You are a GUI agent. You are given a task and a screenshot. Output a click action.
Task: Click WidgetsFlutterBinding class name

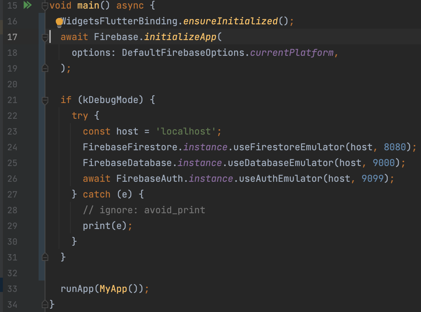pos(119,21)
